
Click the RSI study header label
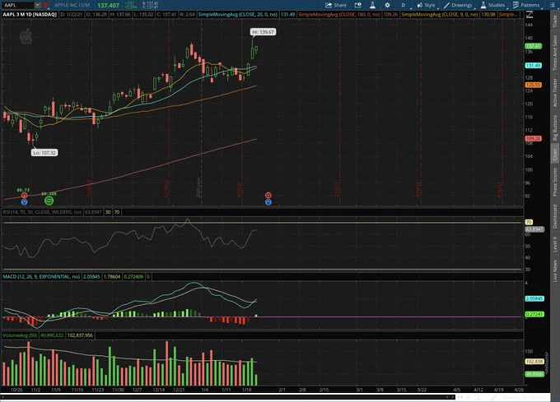click(43, 212)
